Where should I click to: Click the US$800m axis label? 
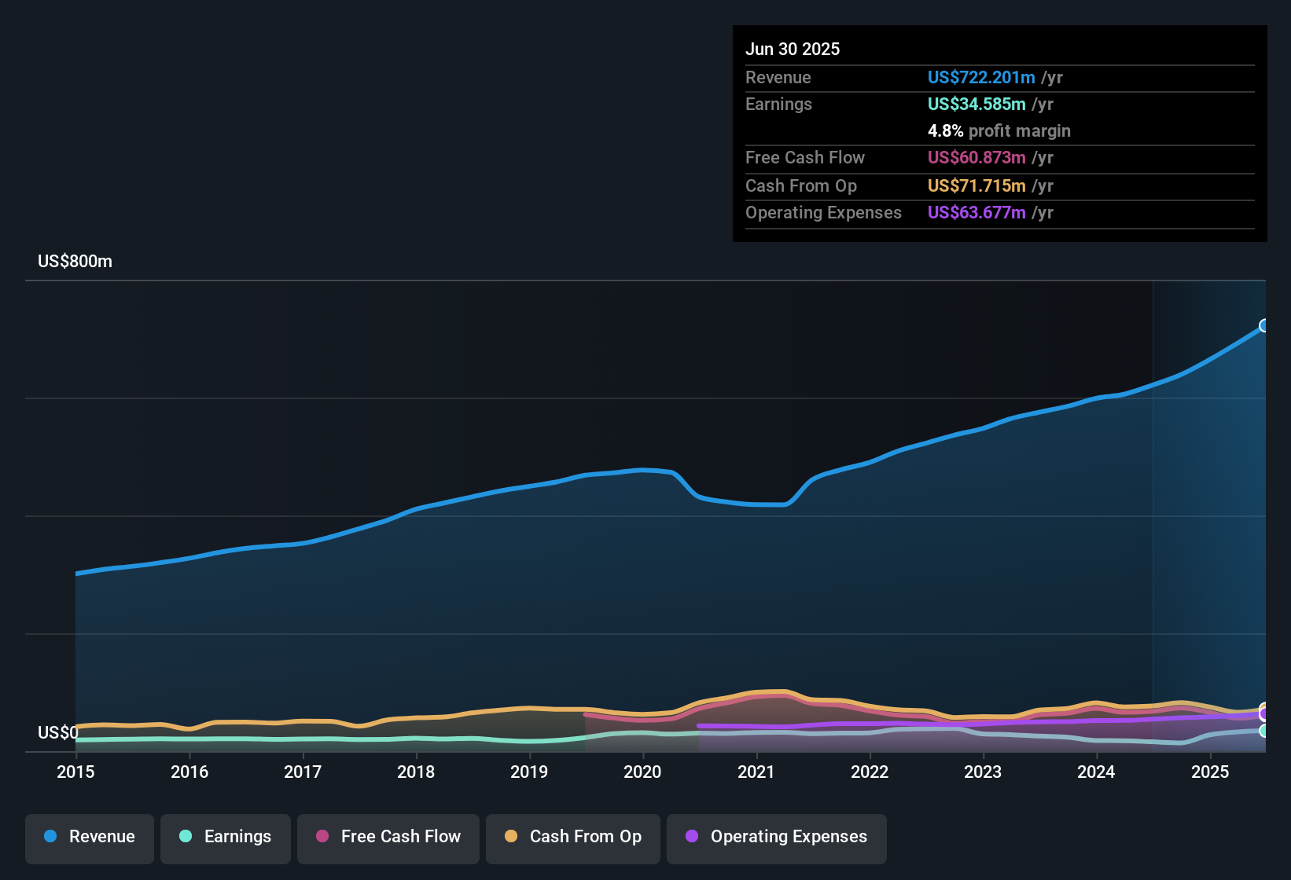click(75, 261)
